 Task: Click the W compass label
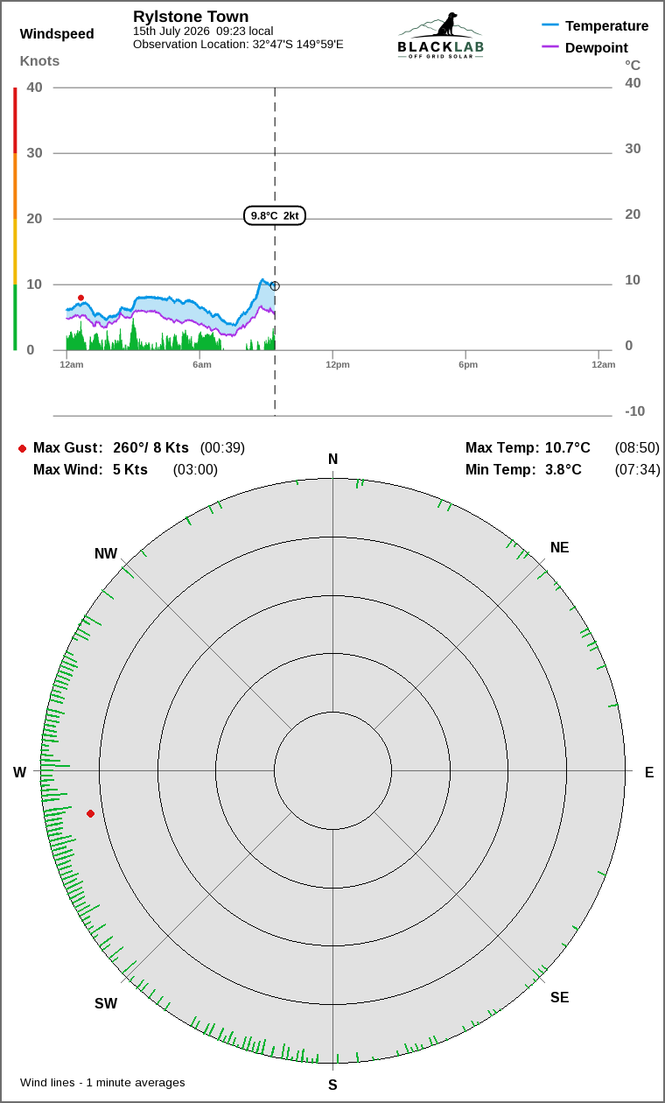click(19, 772)
